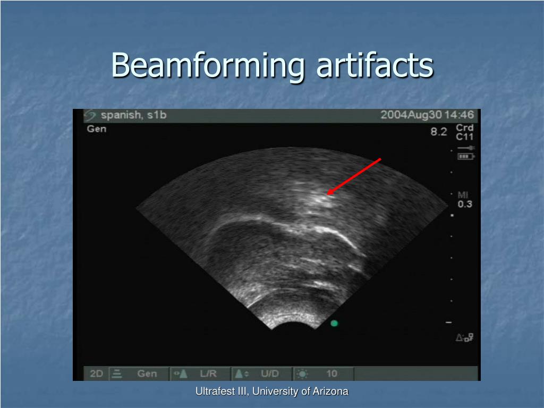Click the dash marker on depth scale
The width and height of the screenshot is (544, 408).
click(448, 322)
